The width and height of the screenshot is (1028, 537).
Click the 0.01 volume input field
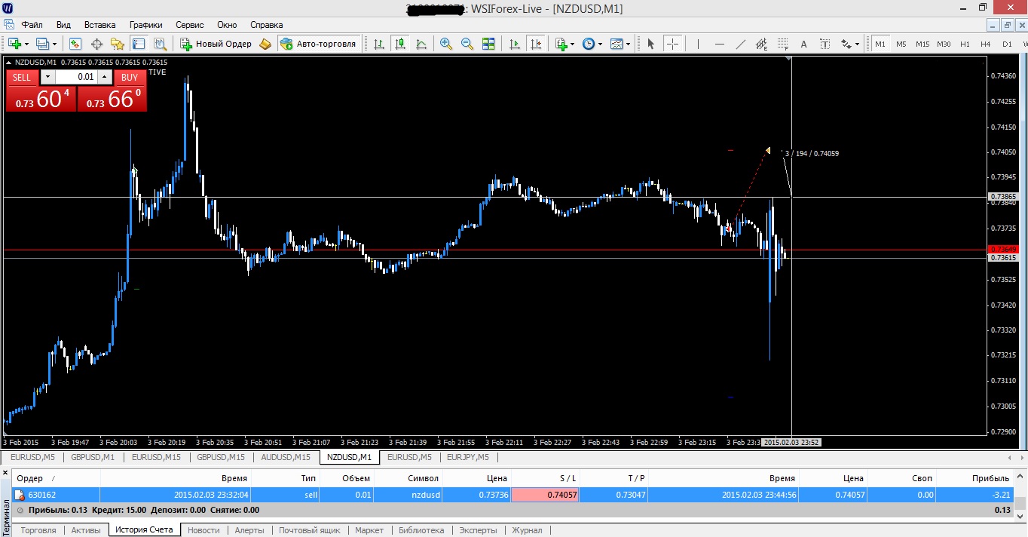click(76, 77)
